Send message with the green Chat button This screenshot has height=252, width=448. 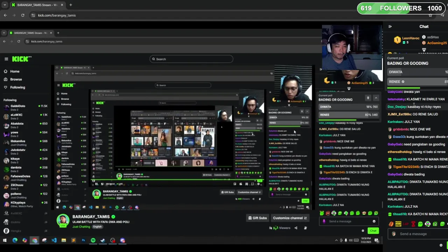(373, 231)
